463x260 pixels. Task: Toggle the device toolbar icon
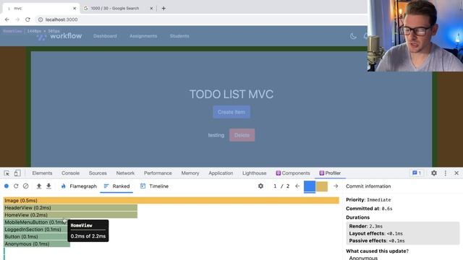pos(17,173)
